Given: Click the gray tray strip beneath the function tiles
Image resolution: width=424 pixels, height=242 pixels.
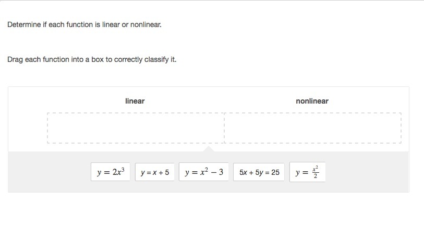Looking at the screenshot, I should (209, 187).
